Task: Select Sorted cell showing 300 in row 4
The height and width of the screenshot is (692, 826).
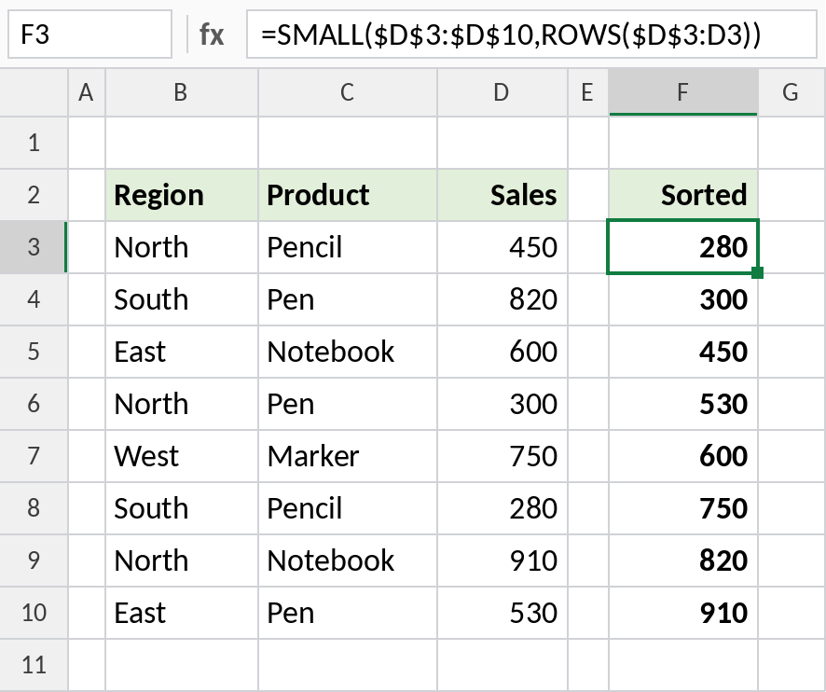Action: (683, 299)
